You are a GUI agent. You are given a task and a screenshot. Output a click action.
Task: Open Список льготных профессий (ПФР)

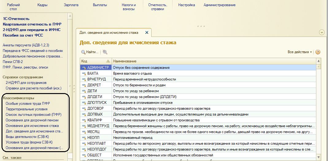[x=33, y=115]
